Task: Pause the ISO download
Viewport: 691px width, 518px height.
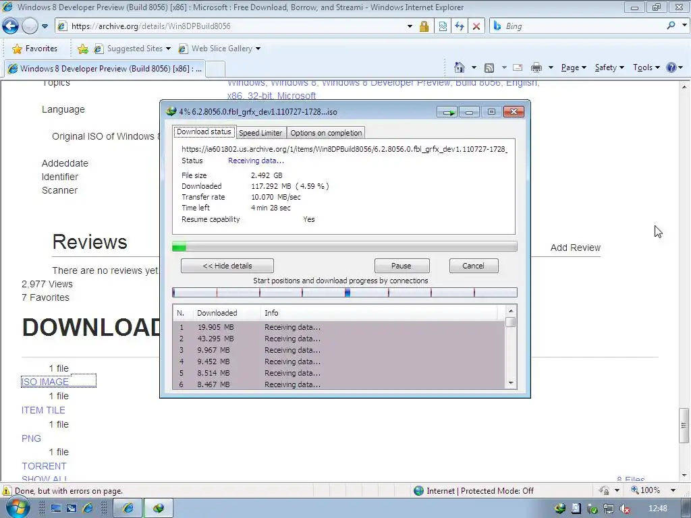Action: click(402, 266)
